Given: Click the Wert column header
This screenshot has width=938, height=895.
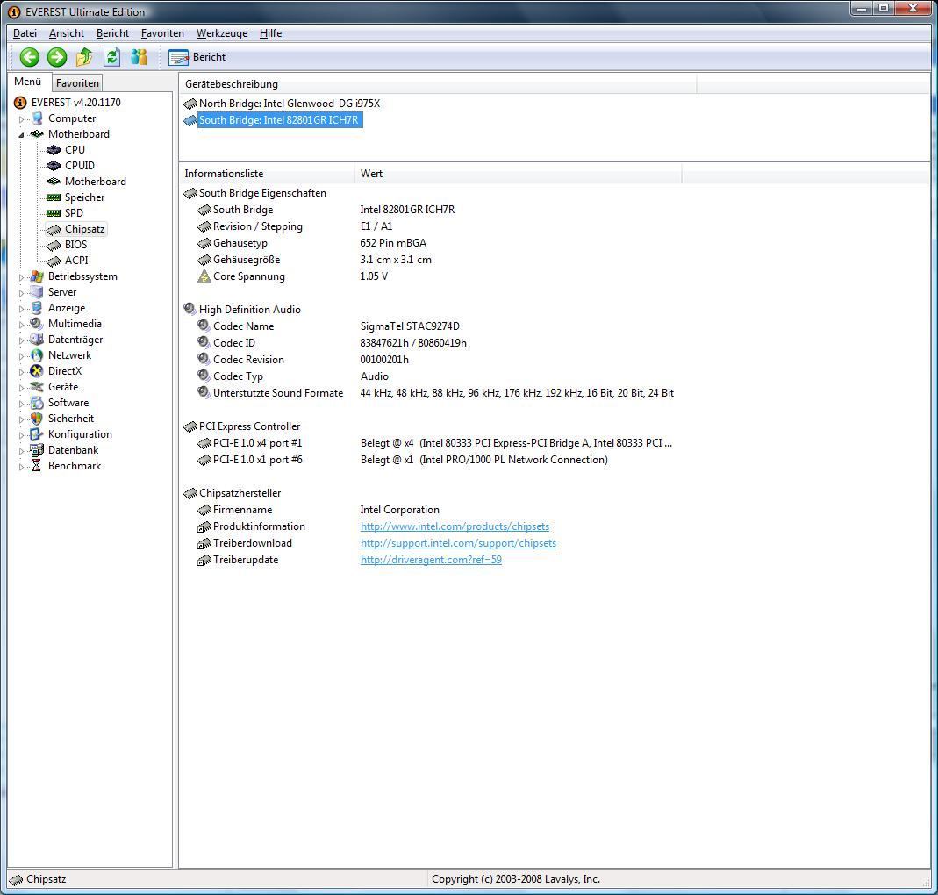Looking at the screenshot, I should [518, 174].
